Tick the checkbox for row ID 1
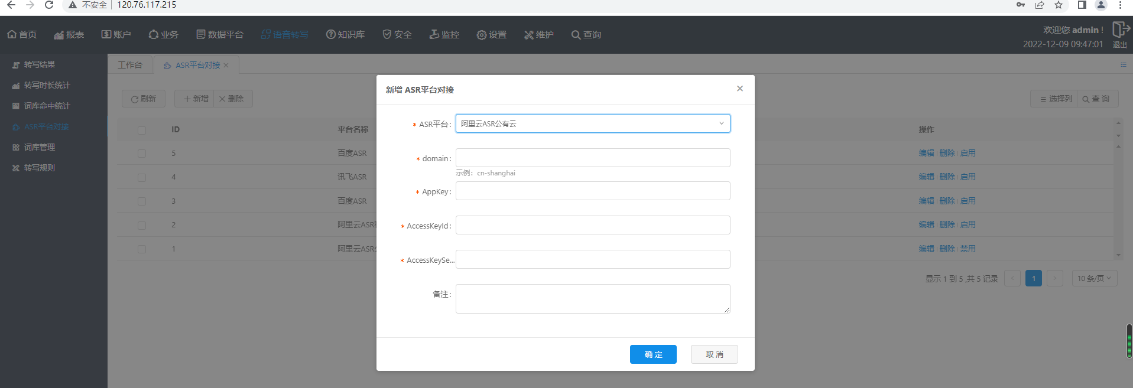Image resolution: width=1133 pixels, height=388 pixels. click(142, 249)
